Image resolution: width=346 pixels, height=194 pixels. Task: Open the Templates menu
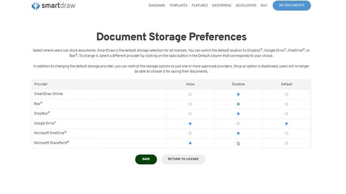click(178, 5)
